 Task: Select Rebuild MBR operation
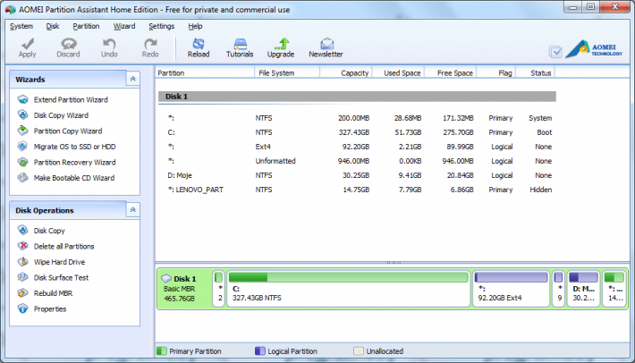pos(53,293)
